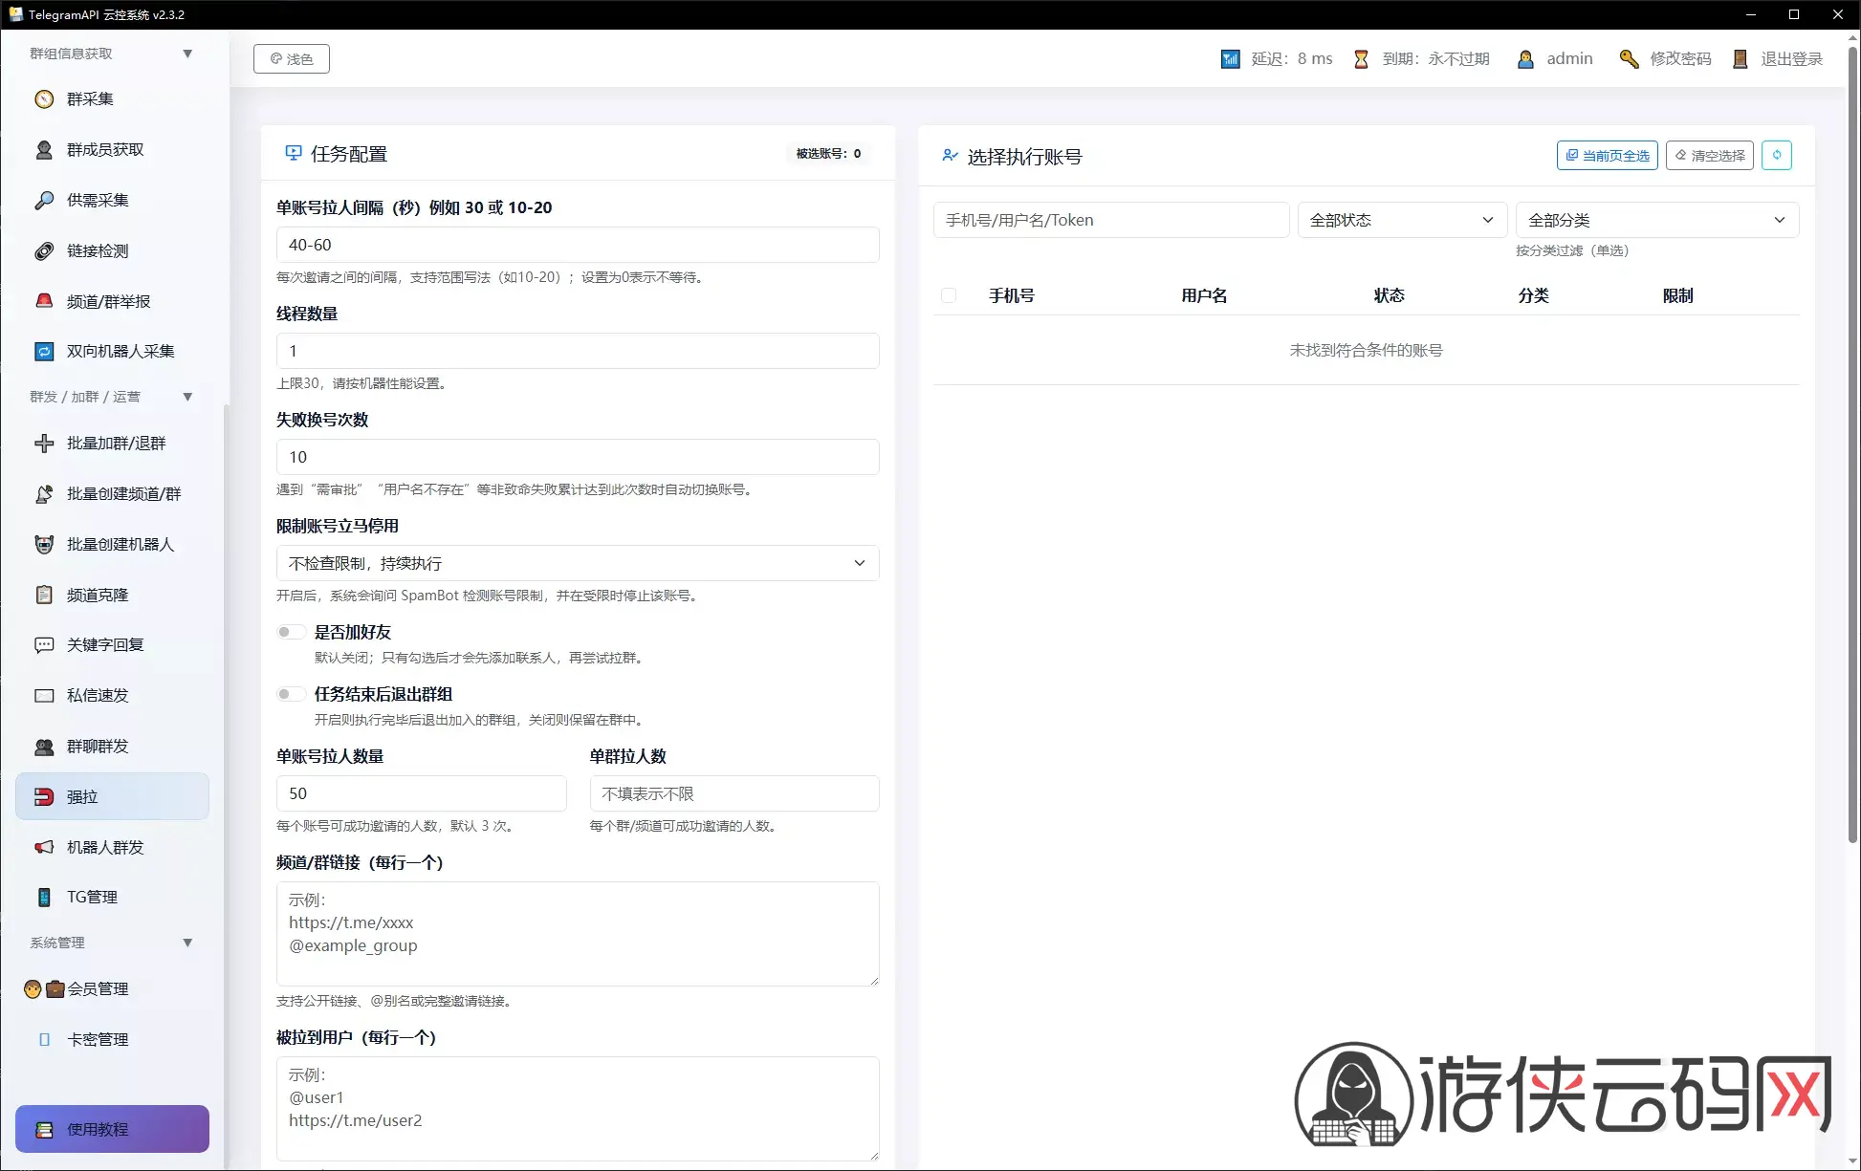Toggle 任务结束后退出群组 switch
The width and height of the screenshot is (1861, 1171).
(290, 694)
